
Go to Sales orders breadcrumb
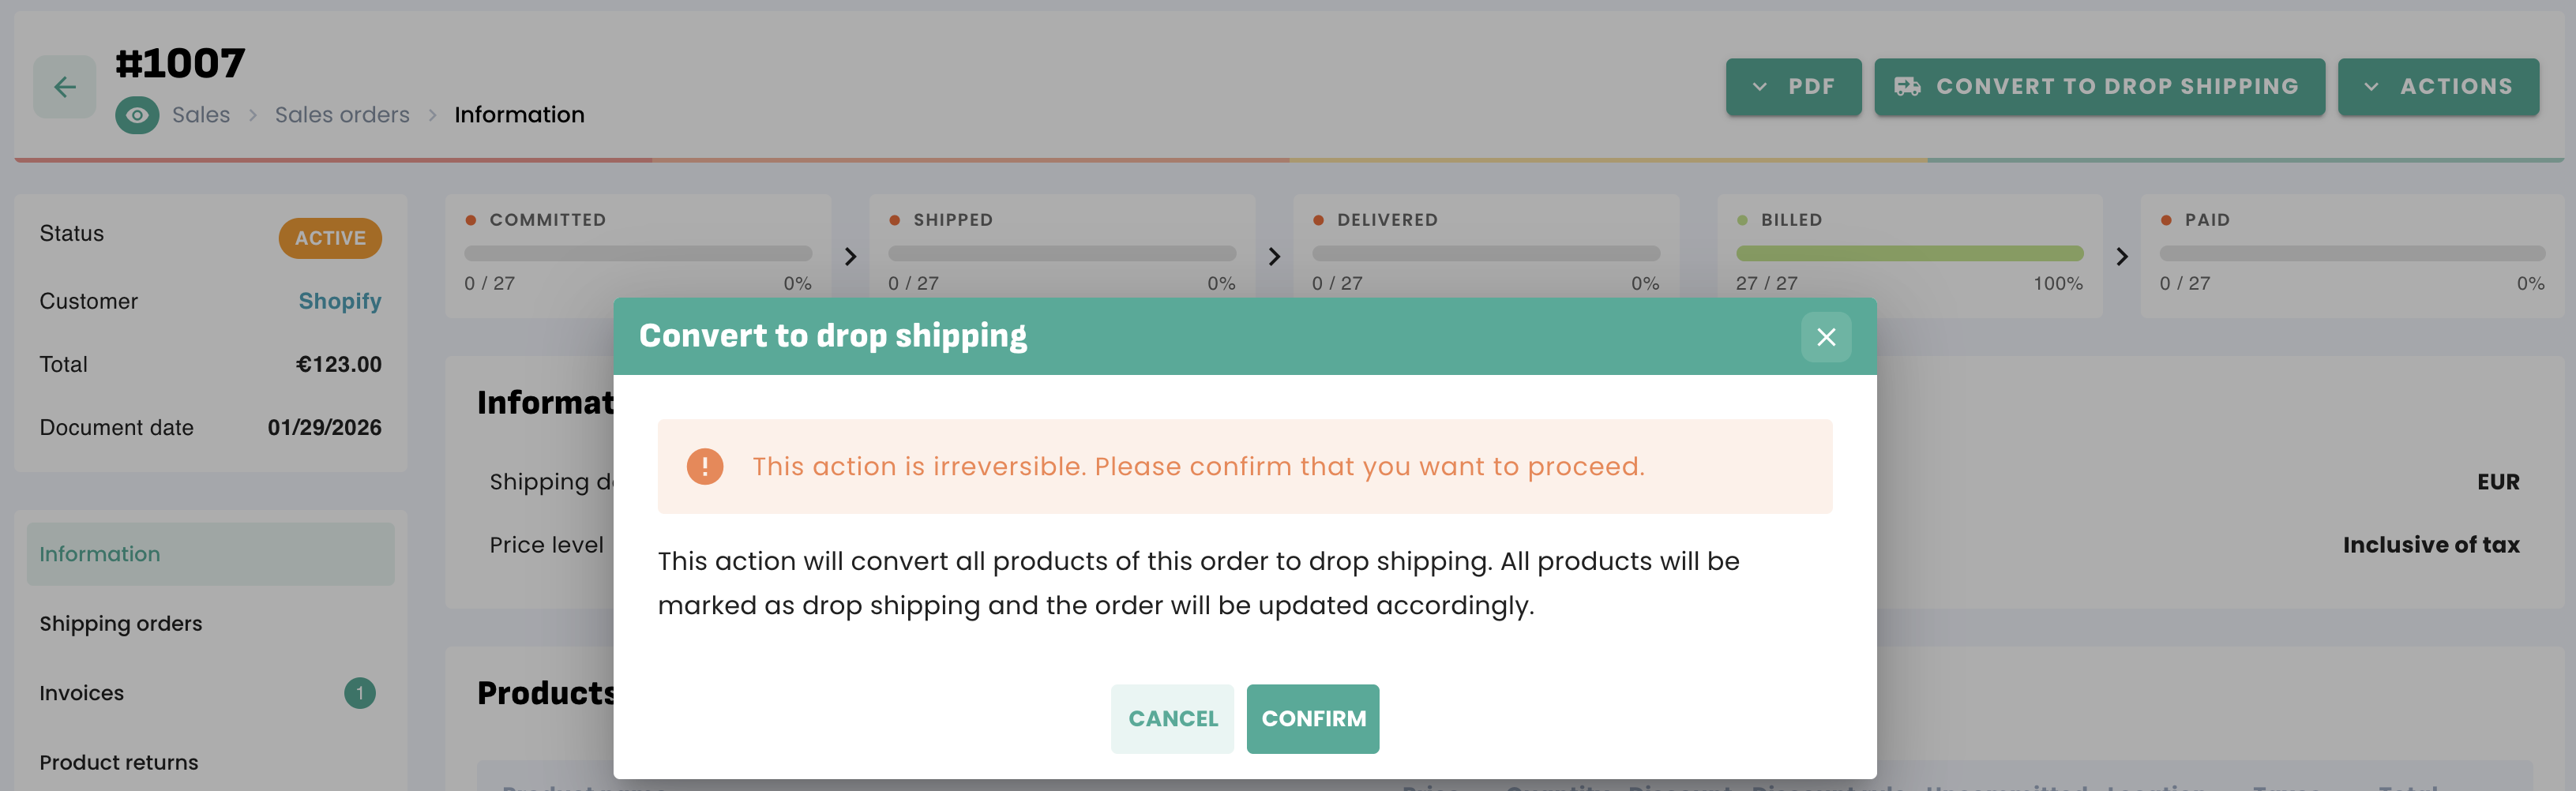[342, 115]
